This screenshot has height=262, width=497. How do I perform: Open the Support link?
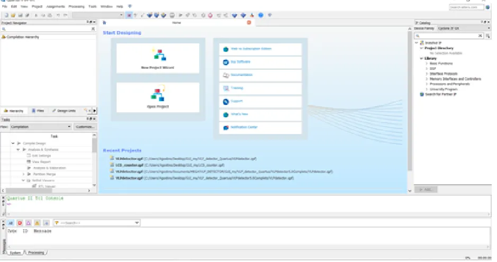237,101
